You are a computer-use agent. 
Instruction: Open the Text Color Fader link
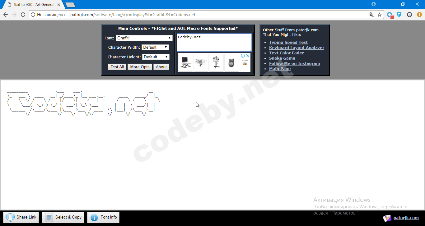pos(287,53)
